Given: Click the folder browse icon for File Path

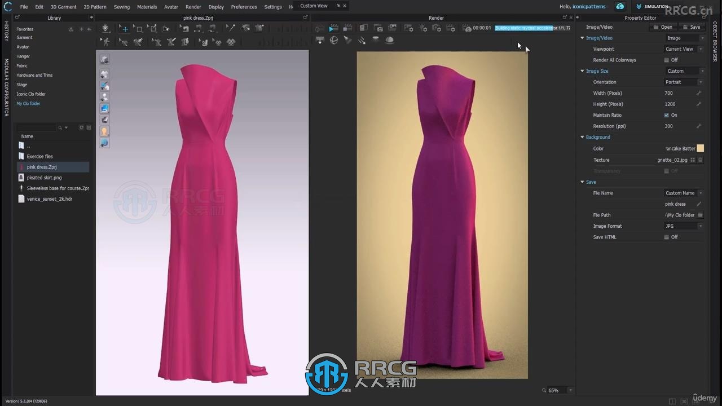Looking at the screenshot, I should point(700,215).
